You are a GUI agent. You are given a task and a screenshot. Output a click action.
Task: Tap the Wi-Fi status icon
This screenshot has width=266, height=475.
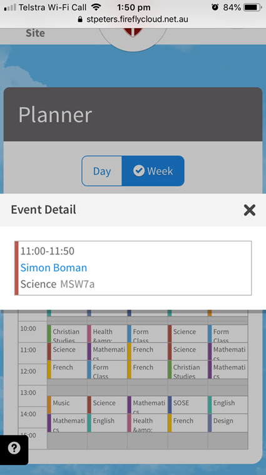point(96,7)
